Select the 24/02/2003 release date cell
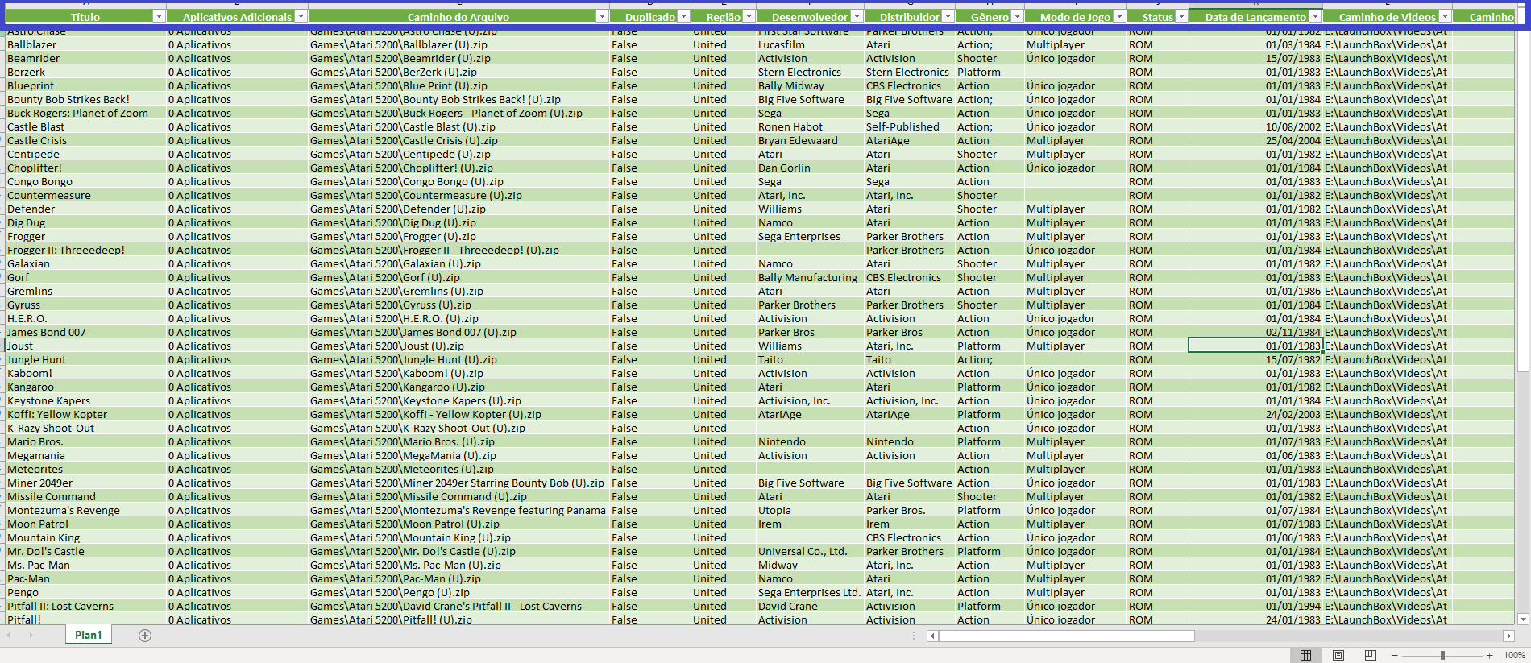 [x=1255, y=414]
